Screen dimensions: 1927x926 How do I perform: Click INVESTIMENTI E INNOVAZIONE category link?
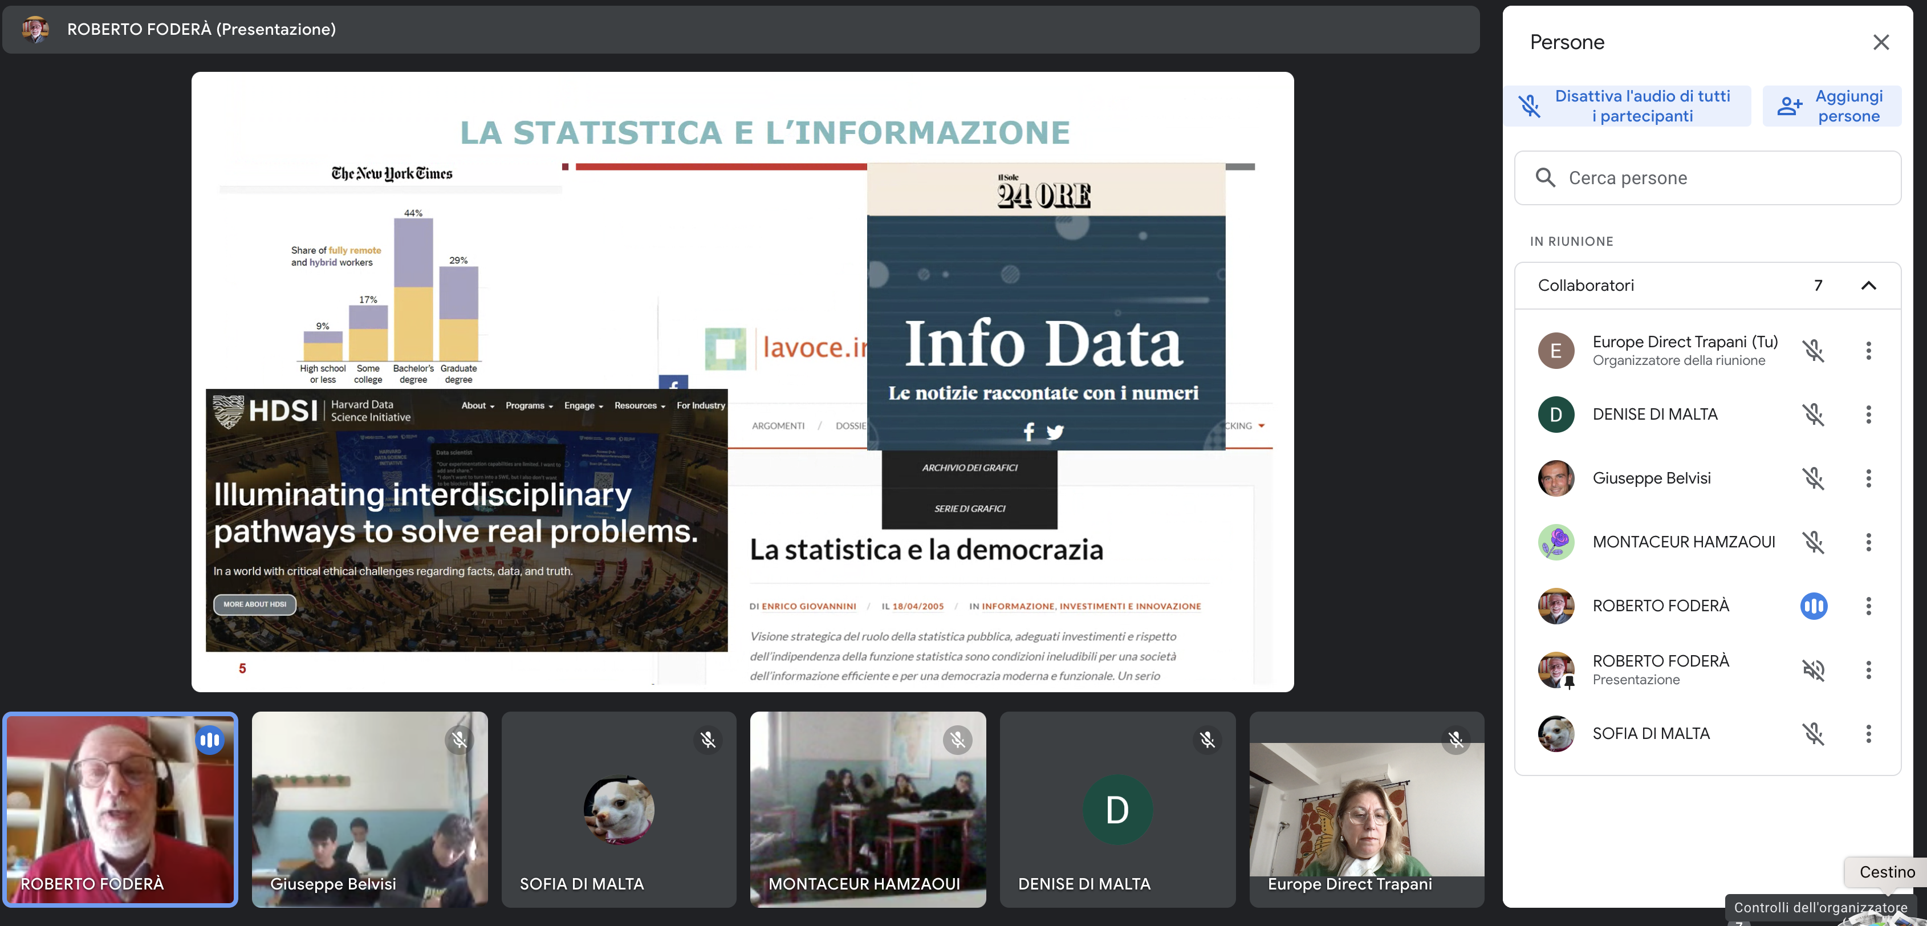pos(1131,607)
